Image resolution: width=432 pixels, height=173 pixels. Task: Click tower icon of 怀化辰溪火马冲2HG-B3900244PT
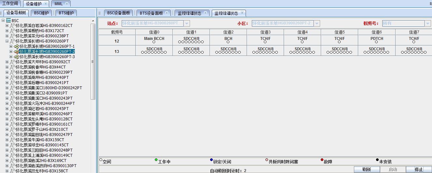[x=13, y=104]
